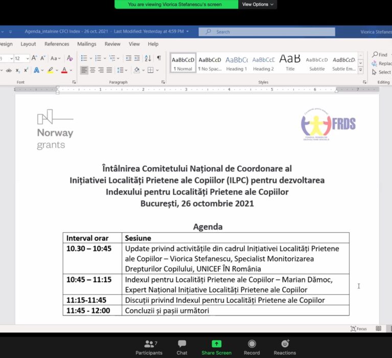Screen dimensions: 392x358
Task: Switch to Read Mode view icon
Action: tap(379, 329)
